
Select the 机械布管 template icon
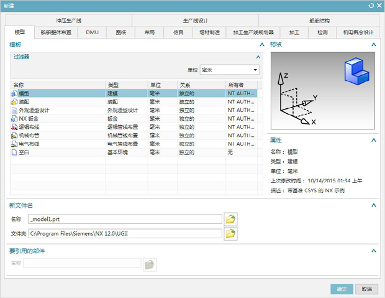click(x=14, y=135)
